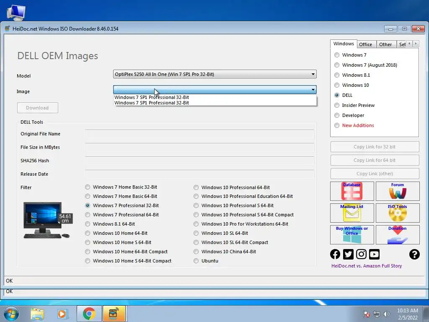Open the taskbar clock showing 10:13 AM

407,314
